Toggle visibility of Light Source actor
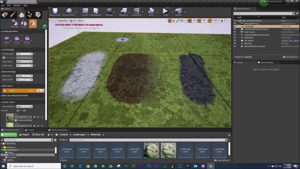 pyautogui.click(x=235, y=32)
